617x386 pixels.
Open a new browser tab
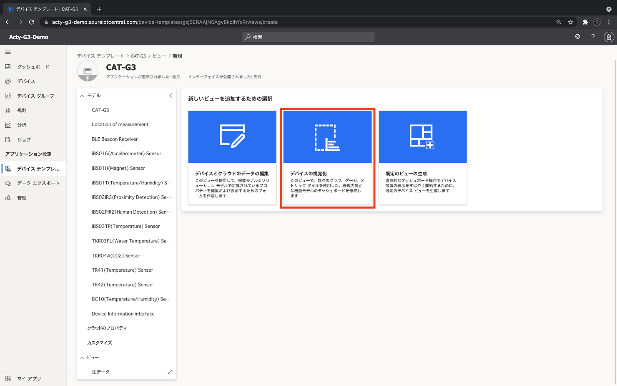(x=99, y=9)
